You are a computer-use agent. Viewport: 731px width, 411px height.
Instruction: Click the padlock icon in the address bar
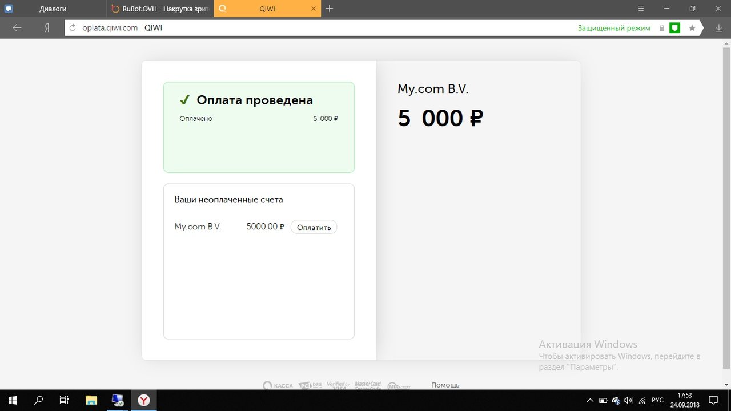pyautogui.click(x=662, y=27)
